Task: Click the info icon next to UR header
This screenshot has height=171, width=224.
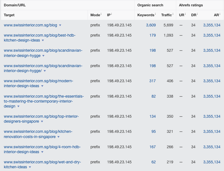Action: (x=185, y=14)
